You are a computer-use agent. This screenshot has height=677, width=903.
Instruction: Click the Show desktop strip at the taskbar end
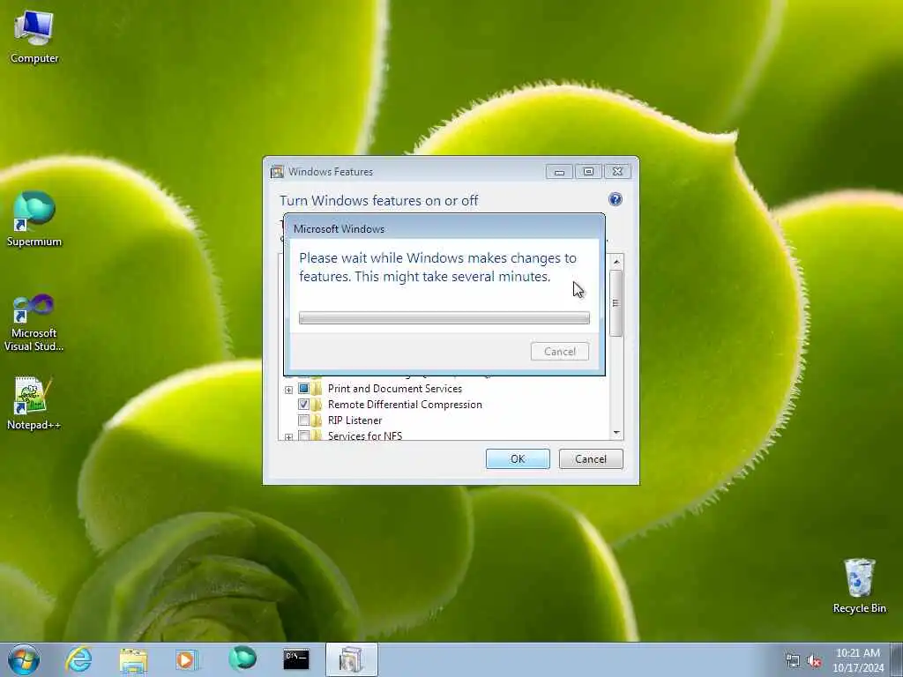pos(898,659)
